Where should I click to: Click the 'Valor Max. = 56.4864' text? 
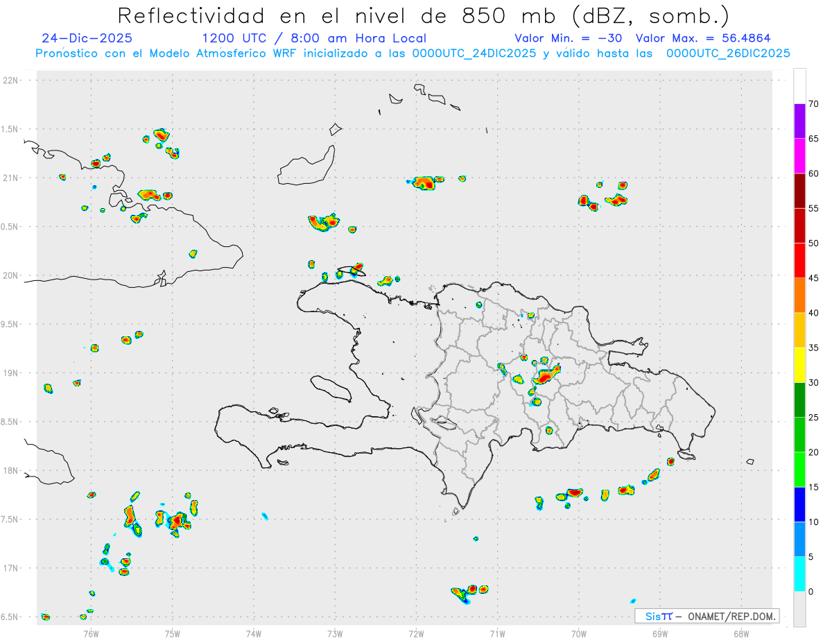pyautogui.click(x=703, y=39)
